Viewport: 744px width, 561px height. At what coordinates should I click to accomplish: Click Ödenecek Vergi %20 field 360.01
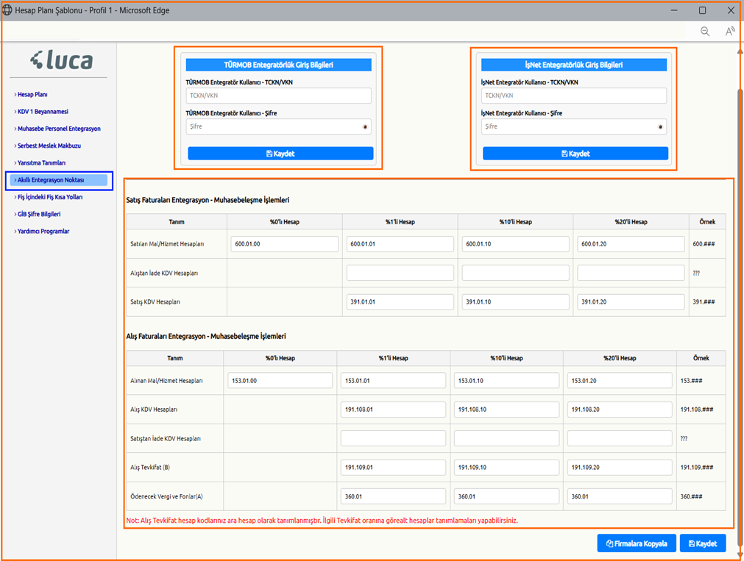(x=620, y=496)
